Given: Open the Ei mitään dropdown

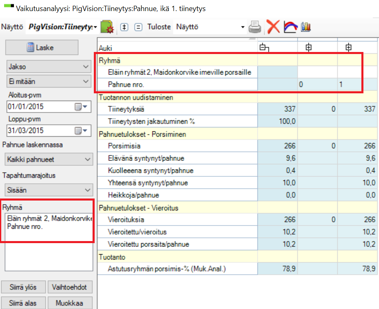Looking at the screenshot, I should pos(49,81).
